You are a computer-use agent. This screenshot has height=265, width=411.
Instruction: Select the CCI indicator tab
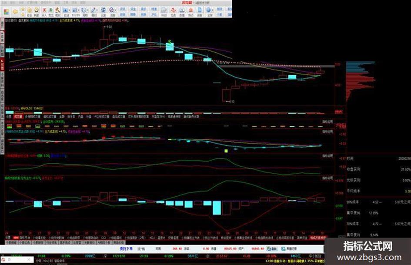click(x=104, y=238)
